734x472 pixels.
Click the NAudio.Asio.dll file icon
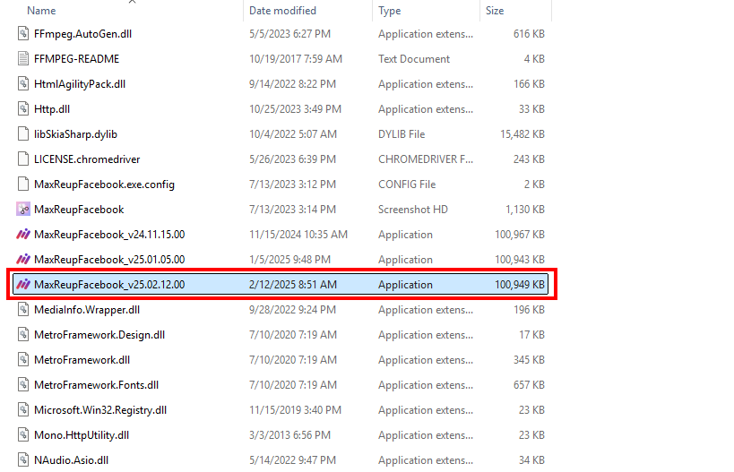pyautogui.click(x=23, y=460)
